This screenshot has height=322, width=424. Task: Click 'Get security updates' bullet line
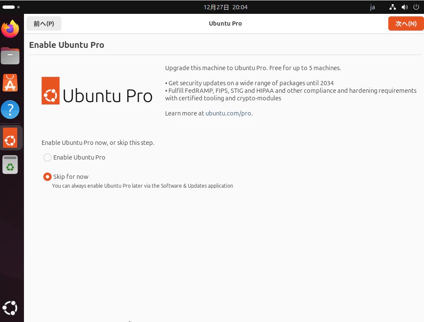point(249,83)
